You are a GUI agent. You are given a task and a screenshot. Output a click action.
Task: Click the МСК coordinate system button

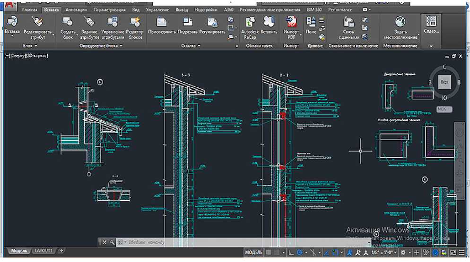(x=442, y=109)
